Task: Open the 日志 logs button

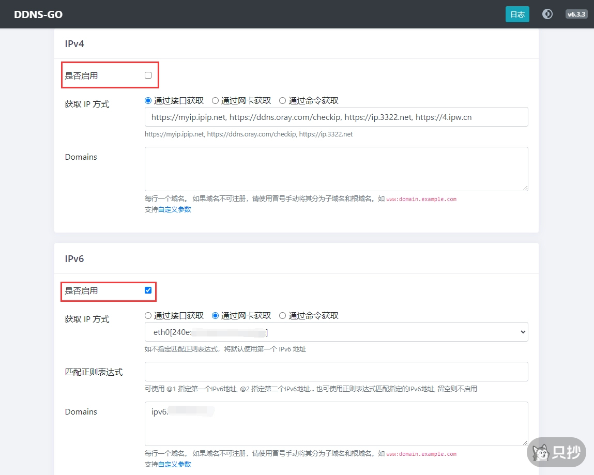Action: [517, 14]
